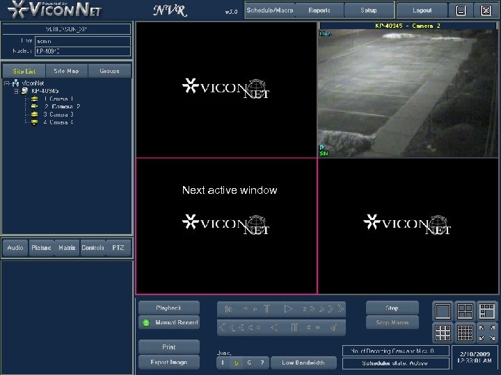Open the Controls tab
The height and width of the screenshot is (375, 501).
93,248
